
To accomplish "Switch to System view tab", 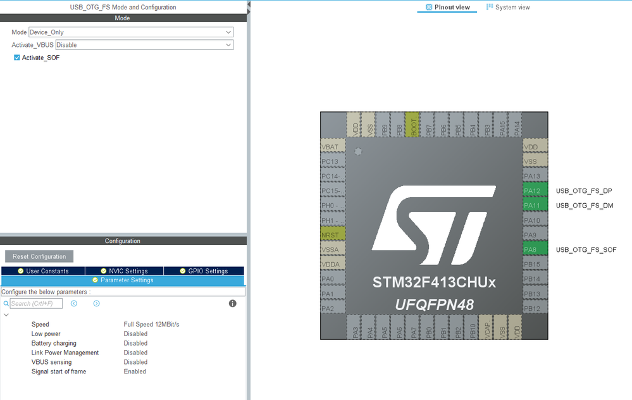I will pyautogui.click(x=508, y=7).
